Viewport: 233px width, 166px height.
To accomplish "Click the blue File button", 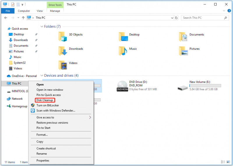I will coord(8,11).
